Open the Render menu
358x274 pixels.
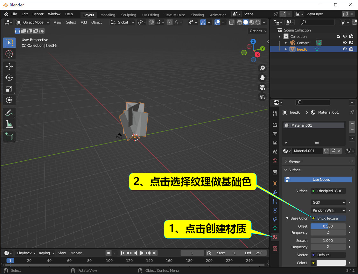click(x=38, y=14)
